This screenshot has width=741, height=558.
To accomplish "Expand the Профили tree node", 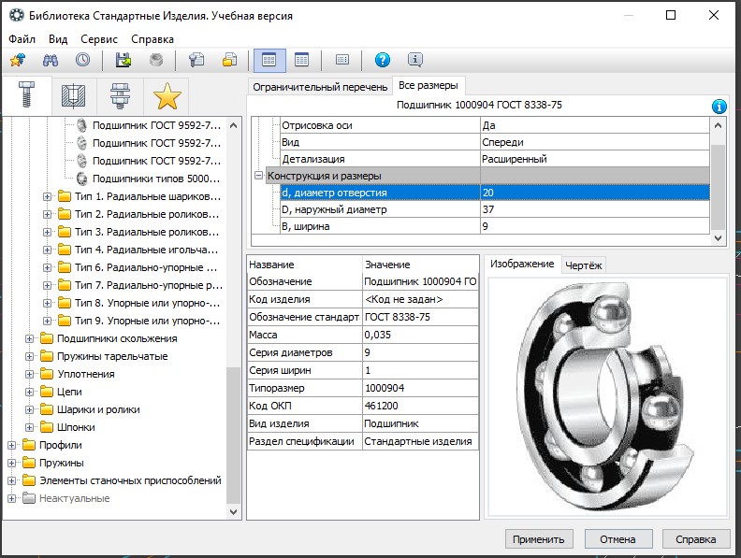I will point(12,446).
